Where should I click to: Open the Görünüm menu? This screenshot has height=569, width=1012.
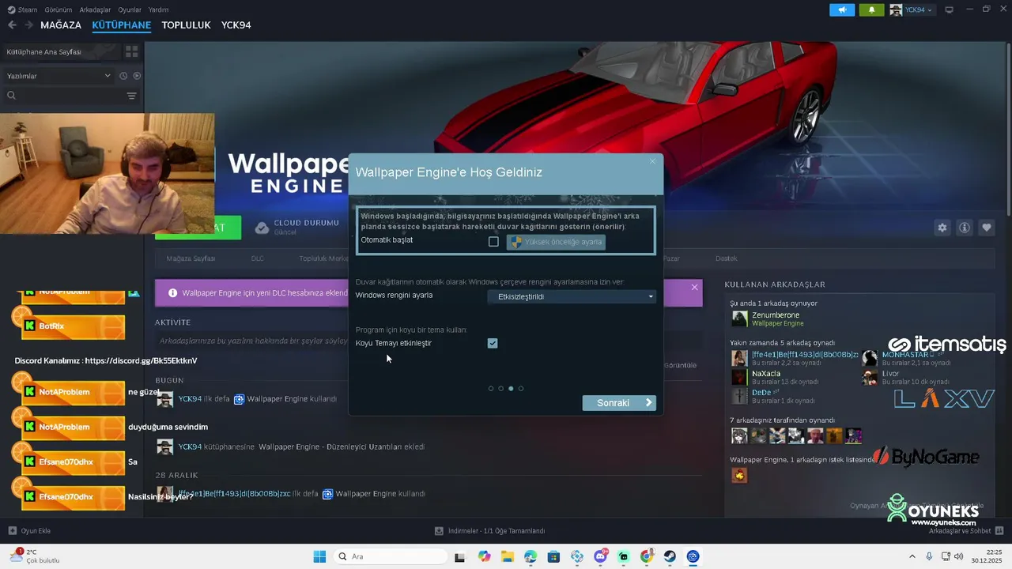(59, 9)
